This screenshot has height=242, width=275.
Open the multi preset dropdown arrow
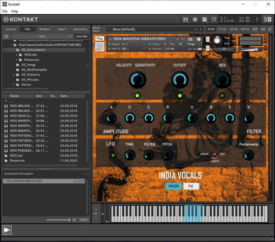click(x=109, y=29)
